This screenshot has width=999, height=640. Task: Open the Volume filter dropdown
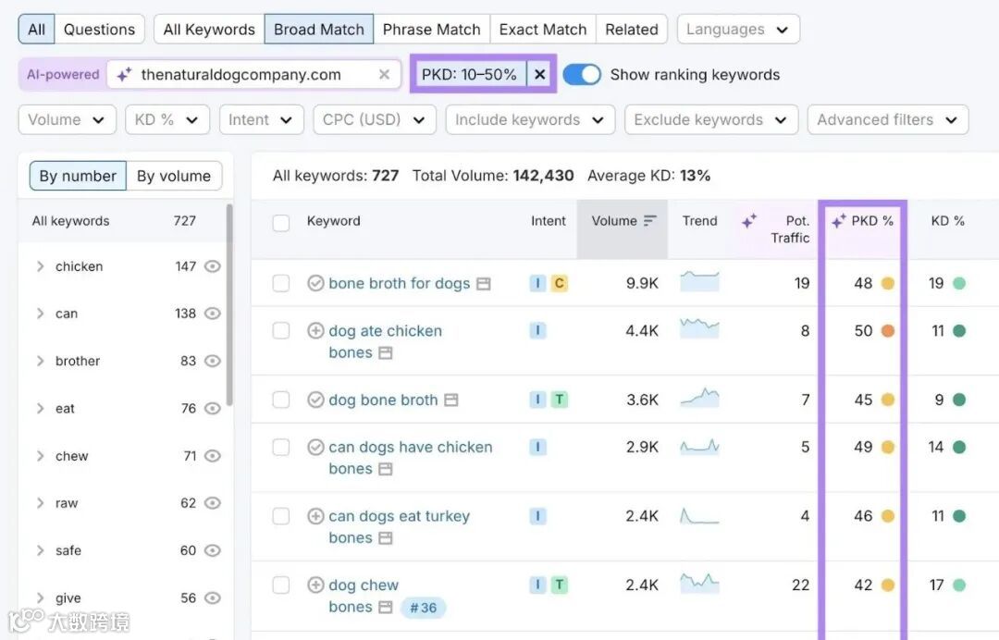click(67, 120)
